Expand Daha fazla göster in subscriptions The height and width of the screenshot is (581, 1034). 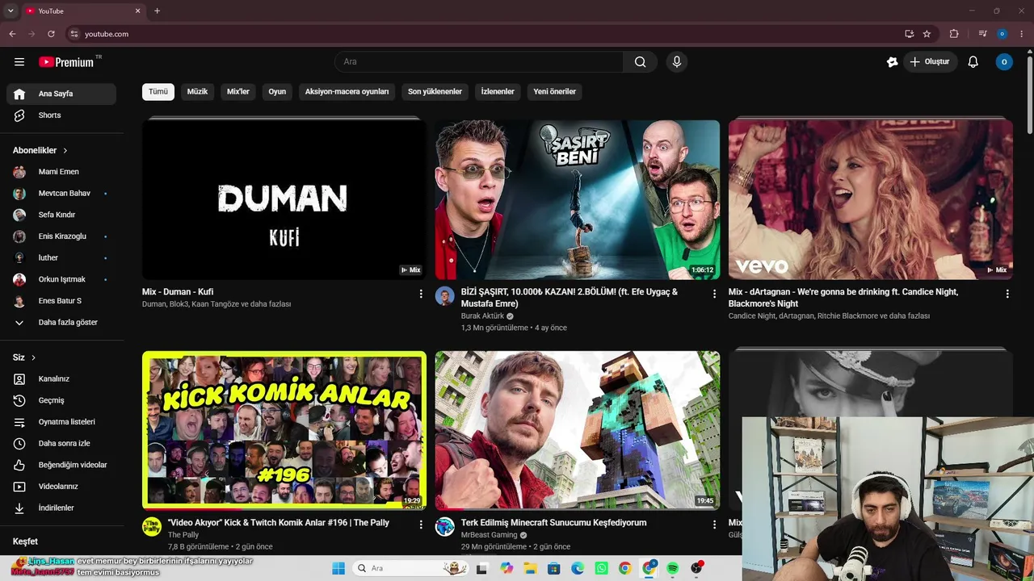pos(61,323)
